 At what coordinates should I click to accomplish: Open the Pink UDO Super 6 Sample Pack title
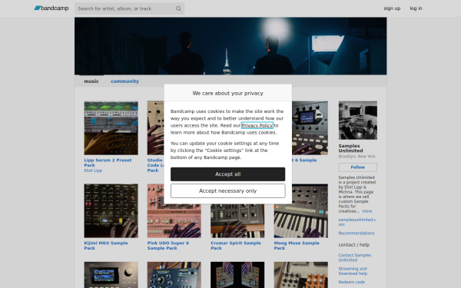point(167,246)
